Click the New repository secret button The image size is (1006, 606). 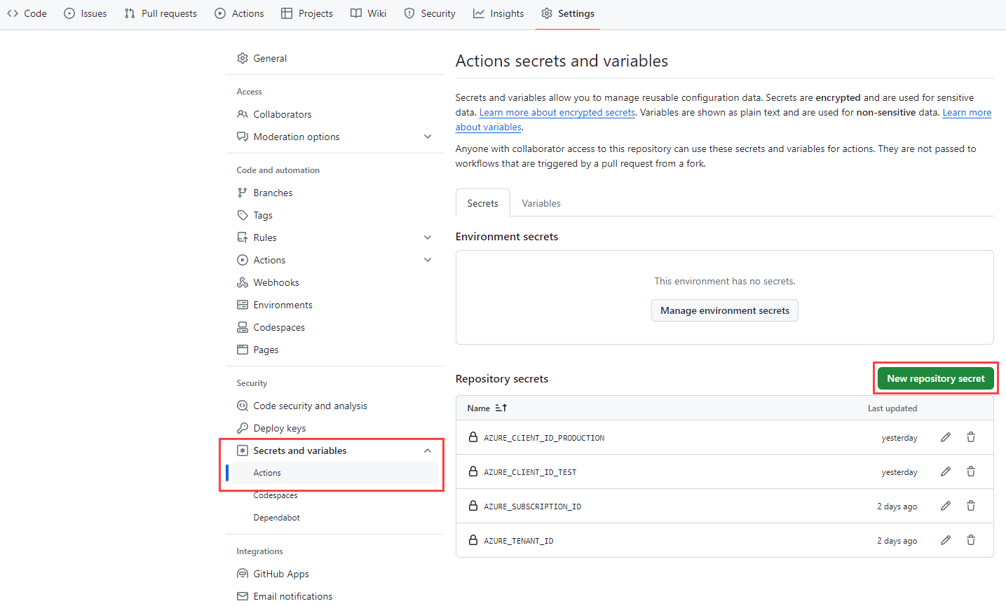[x=936, y=378]
